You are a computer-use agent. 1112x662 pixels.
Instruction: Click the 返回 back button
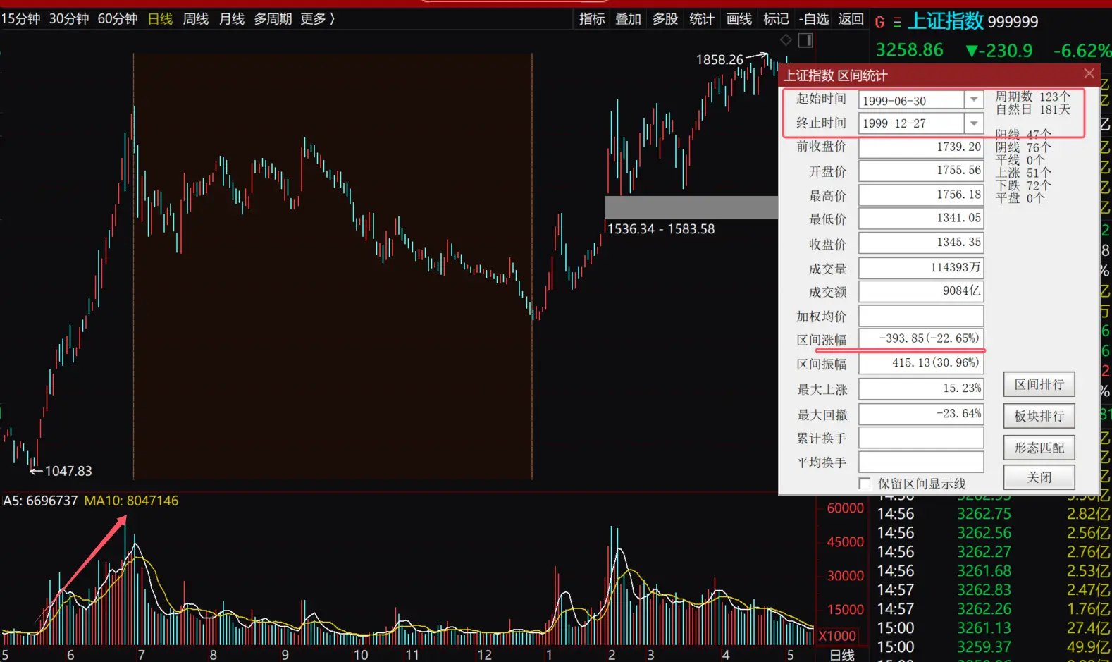tap(851, 19)
